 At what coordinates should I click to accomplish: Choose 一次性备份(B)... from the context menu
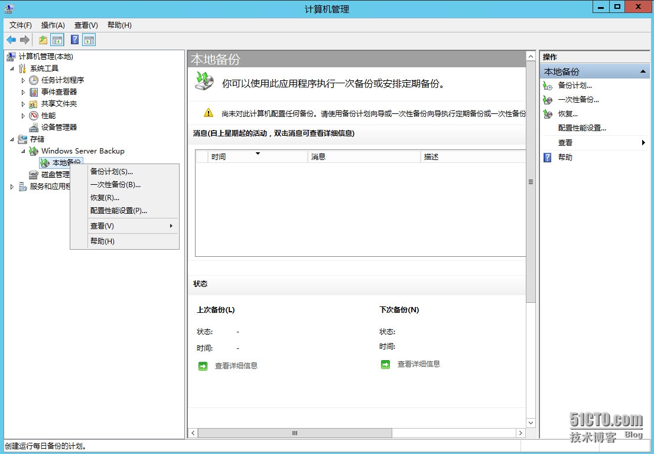point(124,185)
